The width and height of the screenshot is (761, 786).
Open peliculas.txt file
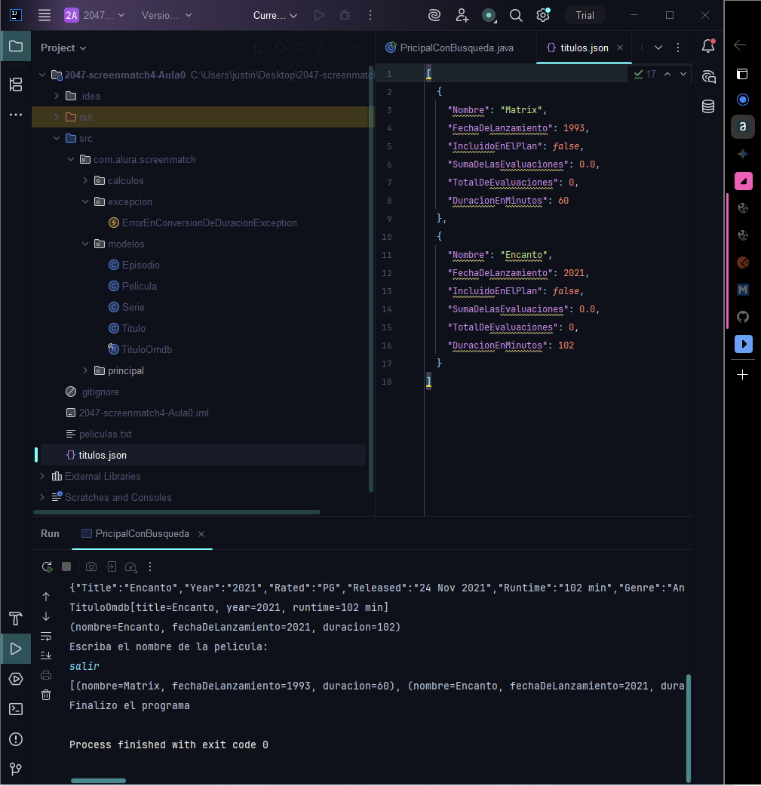click(x=99, y=434)
